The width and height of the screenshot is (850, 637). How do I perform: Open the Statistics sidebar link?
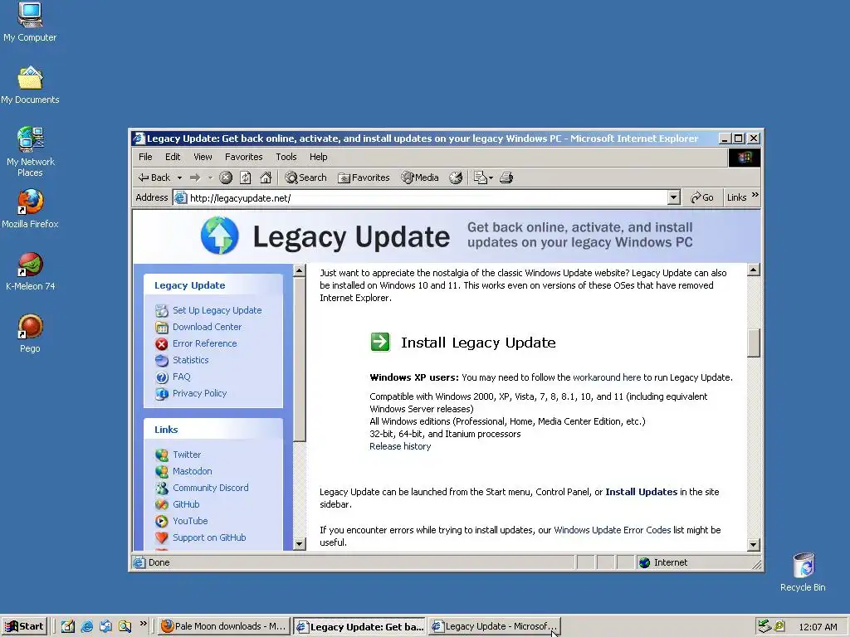point(190,360)
